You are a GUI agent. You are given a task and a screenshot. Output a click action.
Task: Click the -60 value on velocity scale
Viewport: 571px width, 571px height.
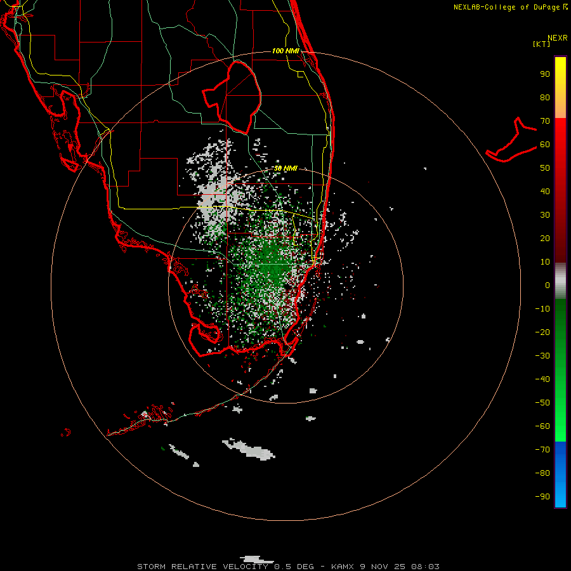pos(542,426)
